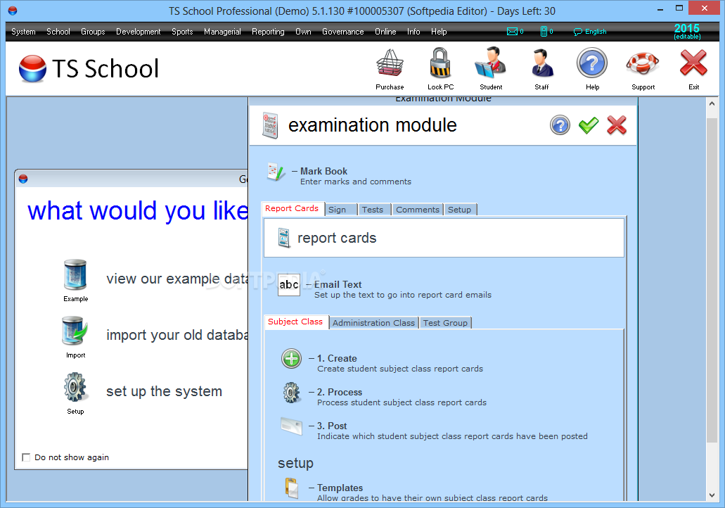725x508 pixels.
Task: Confirm with the green checkmark icon
Action: pos(589,125)
